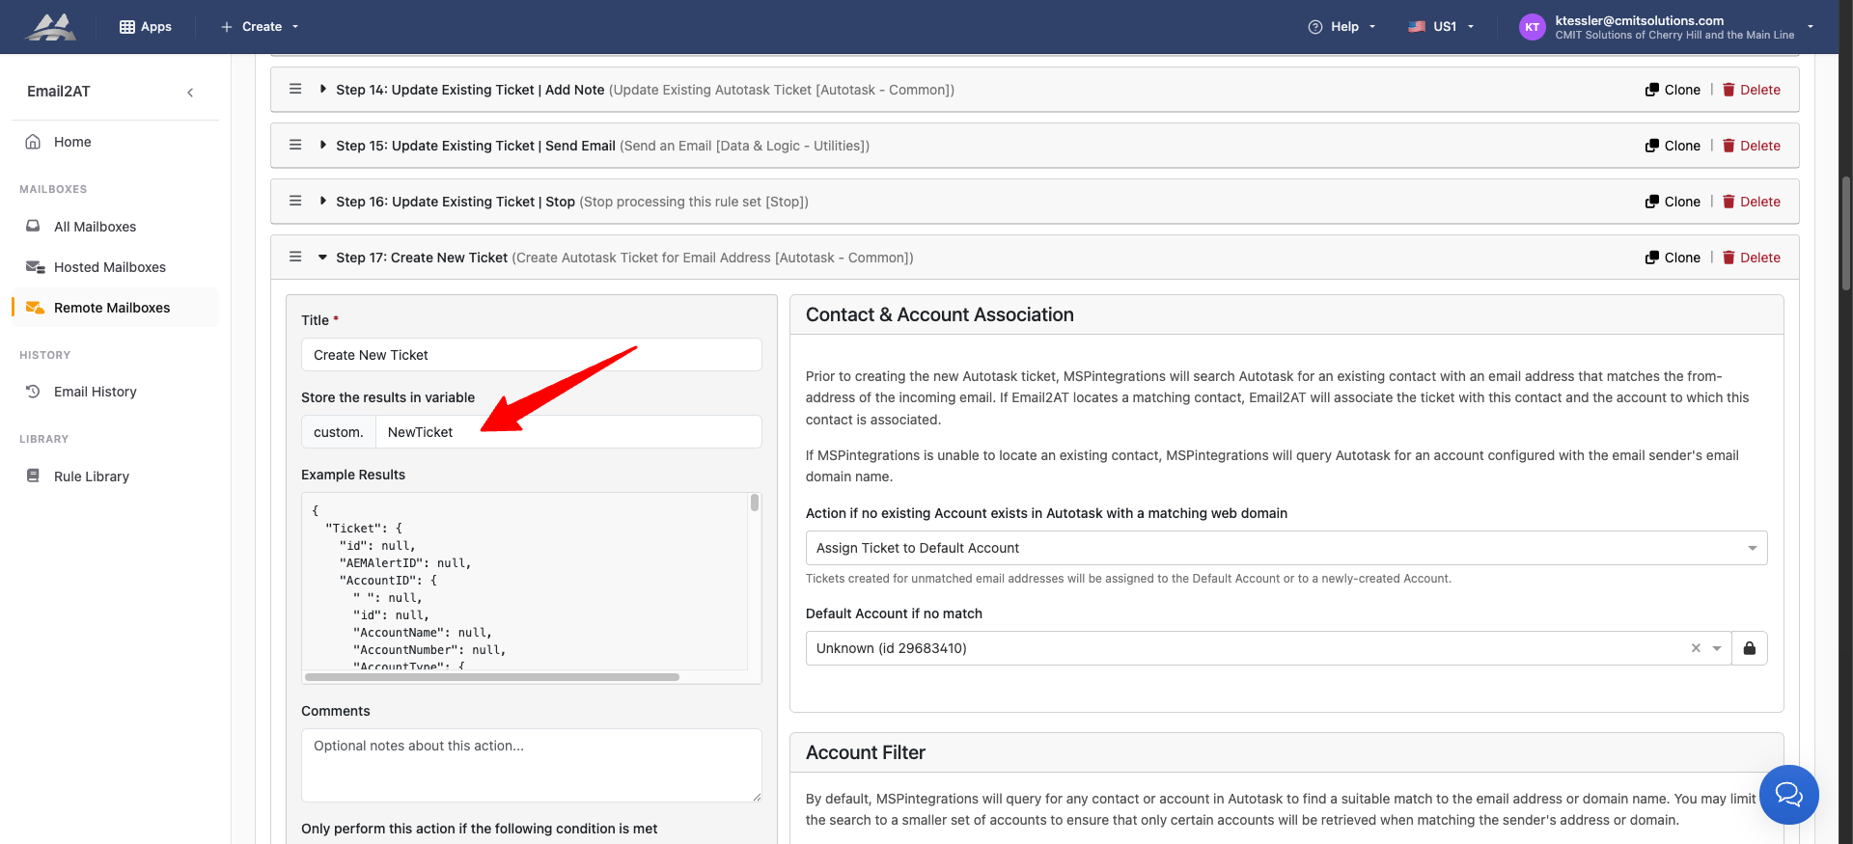This screenshot has width=1853, height=844.
Task: Click the NewTicket variable name field
Action: (x=567, y=432)
